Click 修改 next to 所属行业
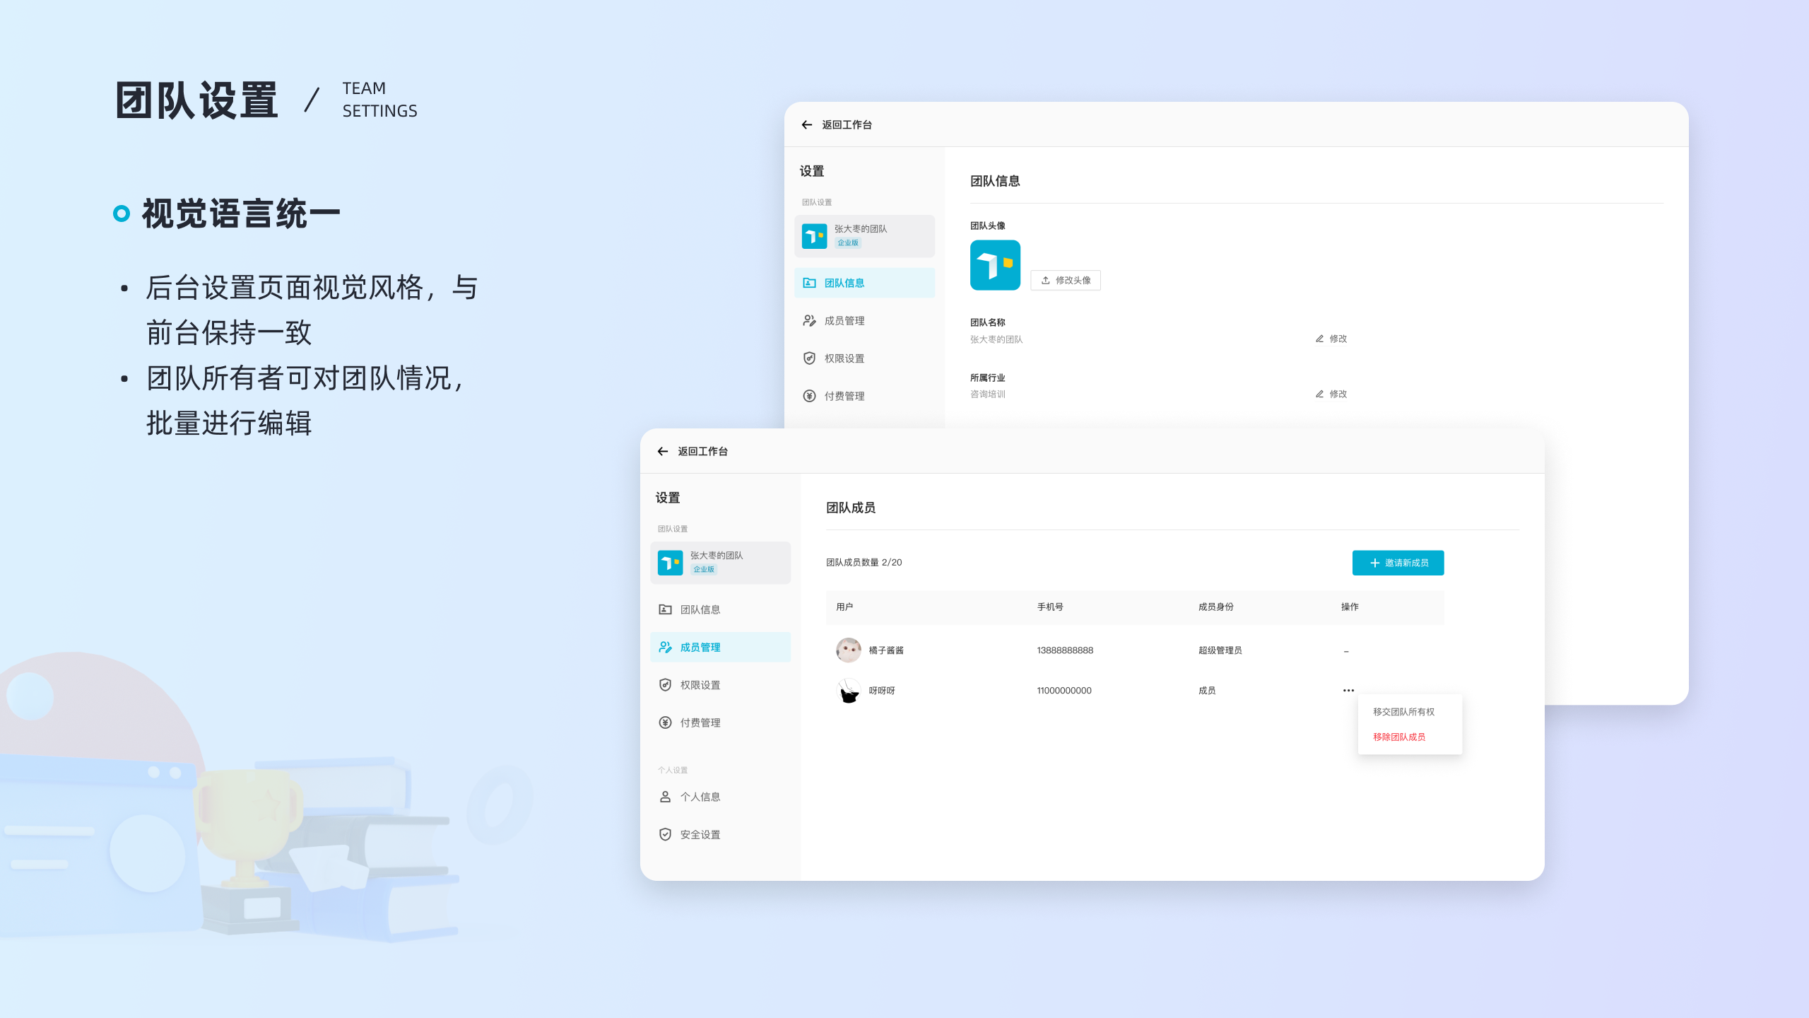Screen dimensions: 1809x1018 tap(1338, 394)
